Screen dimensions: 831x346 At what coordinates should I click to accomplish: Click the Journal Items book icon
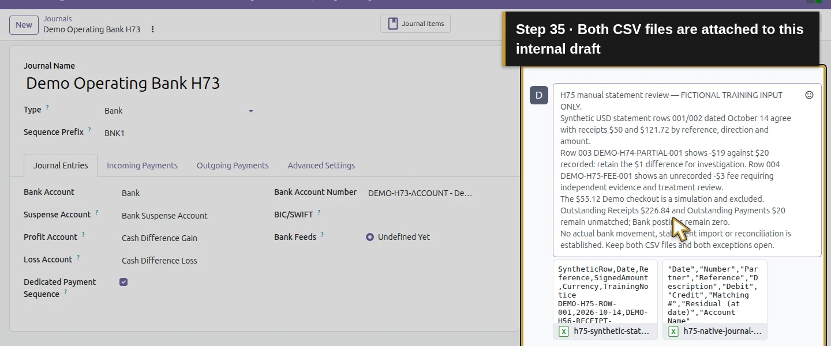[x=393, y=24]
